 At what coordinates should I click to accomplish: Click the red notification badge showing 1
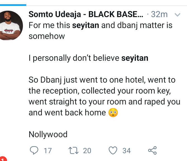pos(3,158)
